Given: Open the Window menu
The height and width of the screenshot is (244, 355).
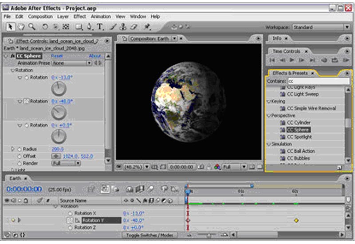Looking at the screenshot, I should 138,16.
